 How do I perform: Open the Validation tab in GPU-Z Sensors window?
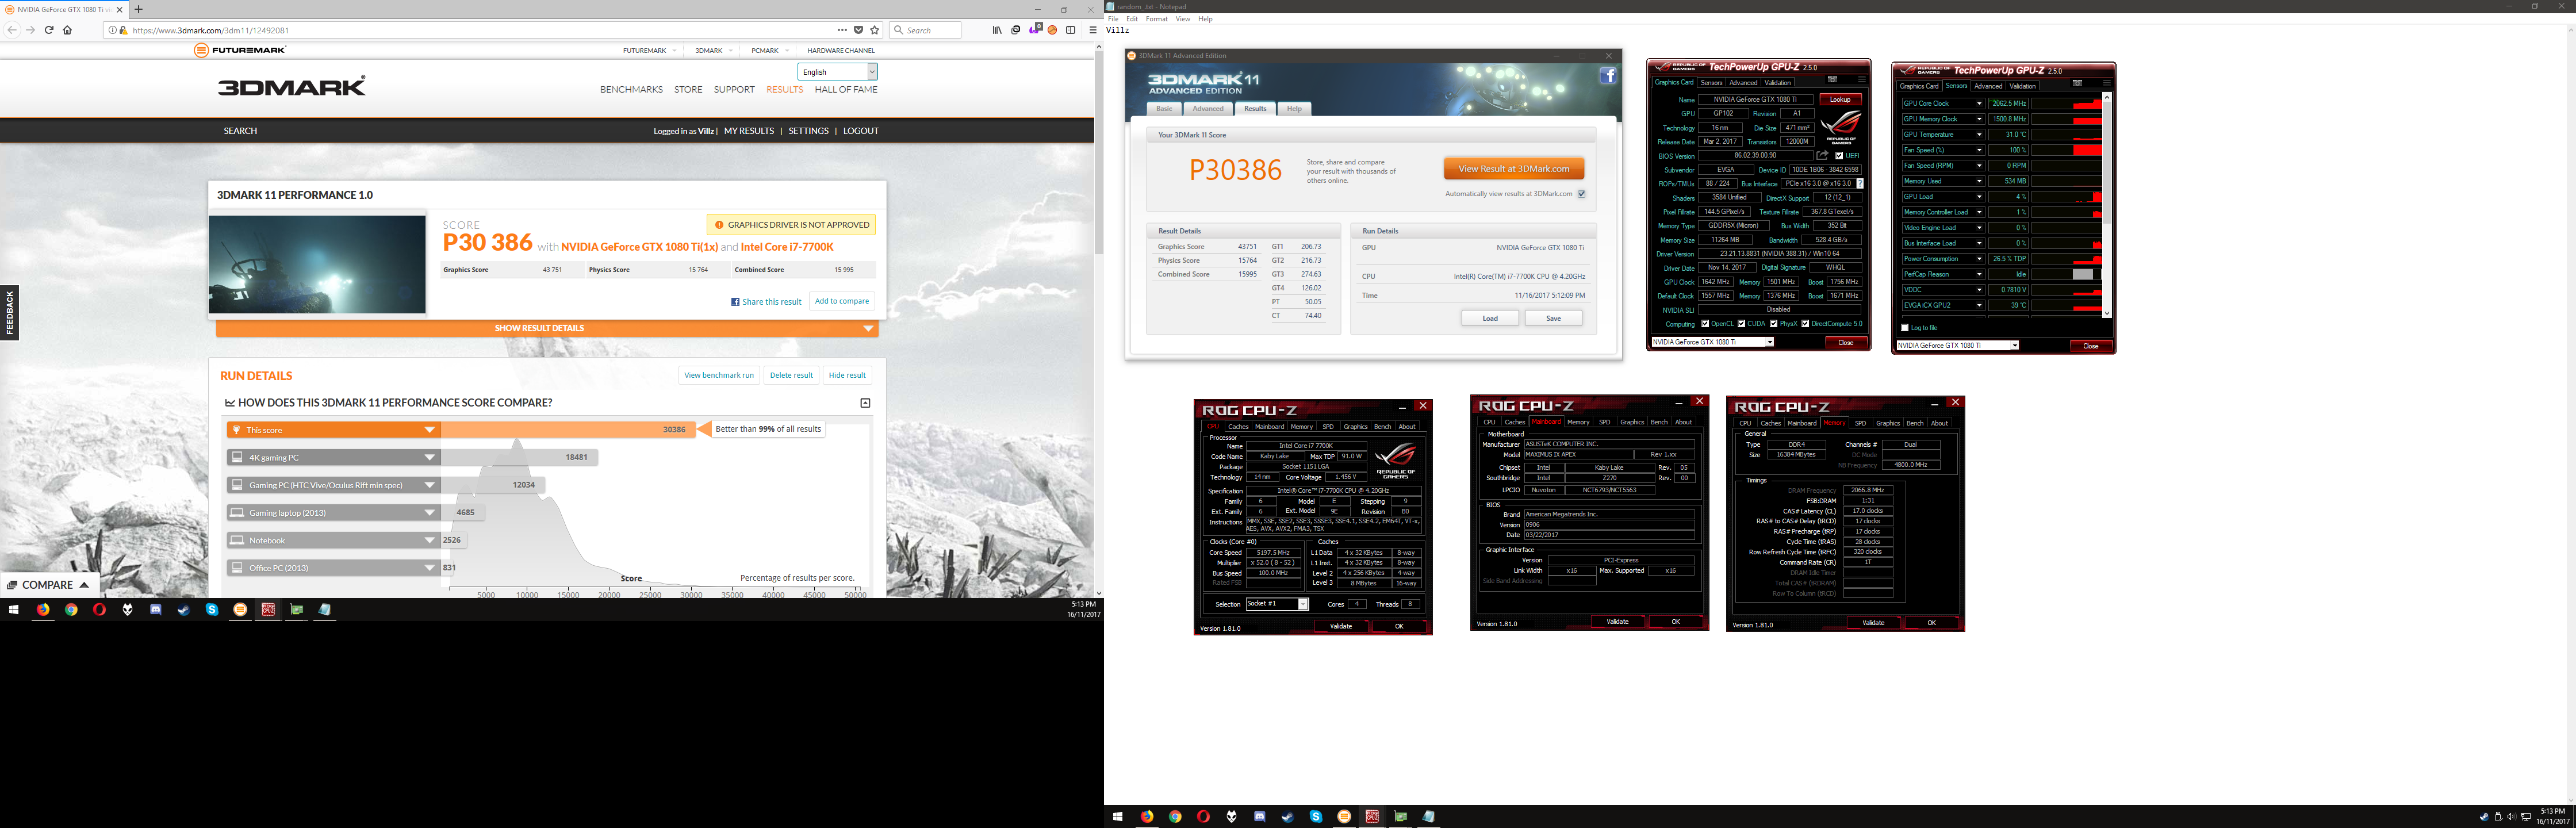coord(2023,86)
